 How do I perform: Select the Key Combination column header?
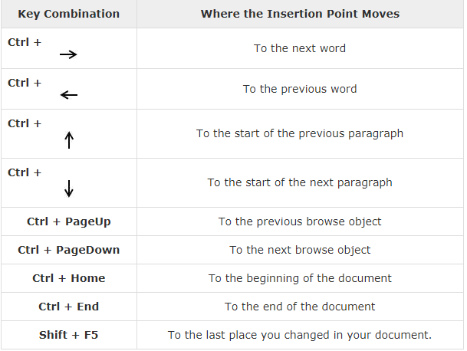(69, 14)
